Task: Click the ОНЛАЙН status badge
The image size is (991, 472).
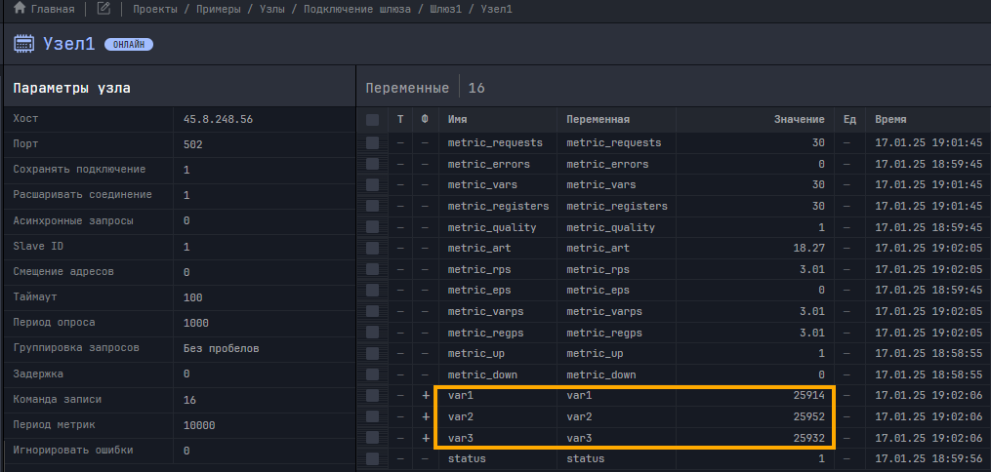Action: pyautogui.click(x=128, y=45)
